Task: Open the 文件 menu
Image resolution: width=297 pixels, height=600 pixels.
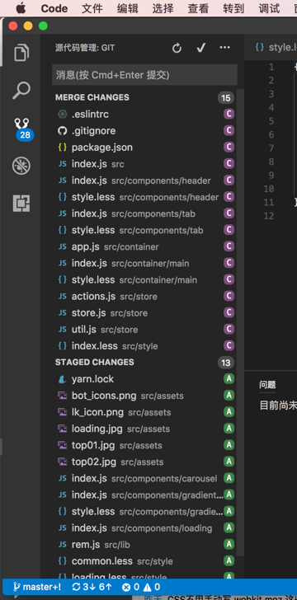Action: click(92, 8)
